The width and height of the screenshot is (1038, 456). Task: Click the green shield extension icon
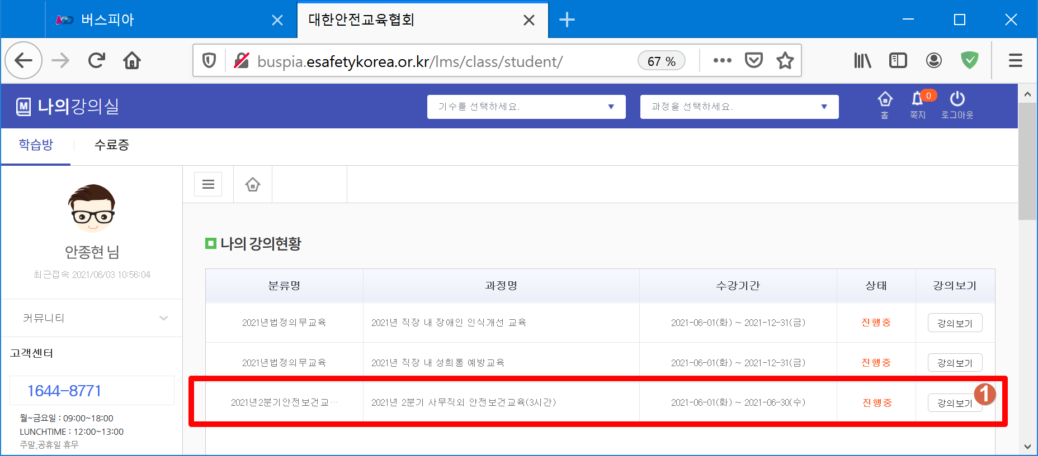pyautogui.click(x=970, y=60)
